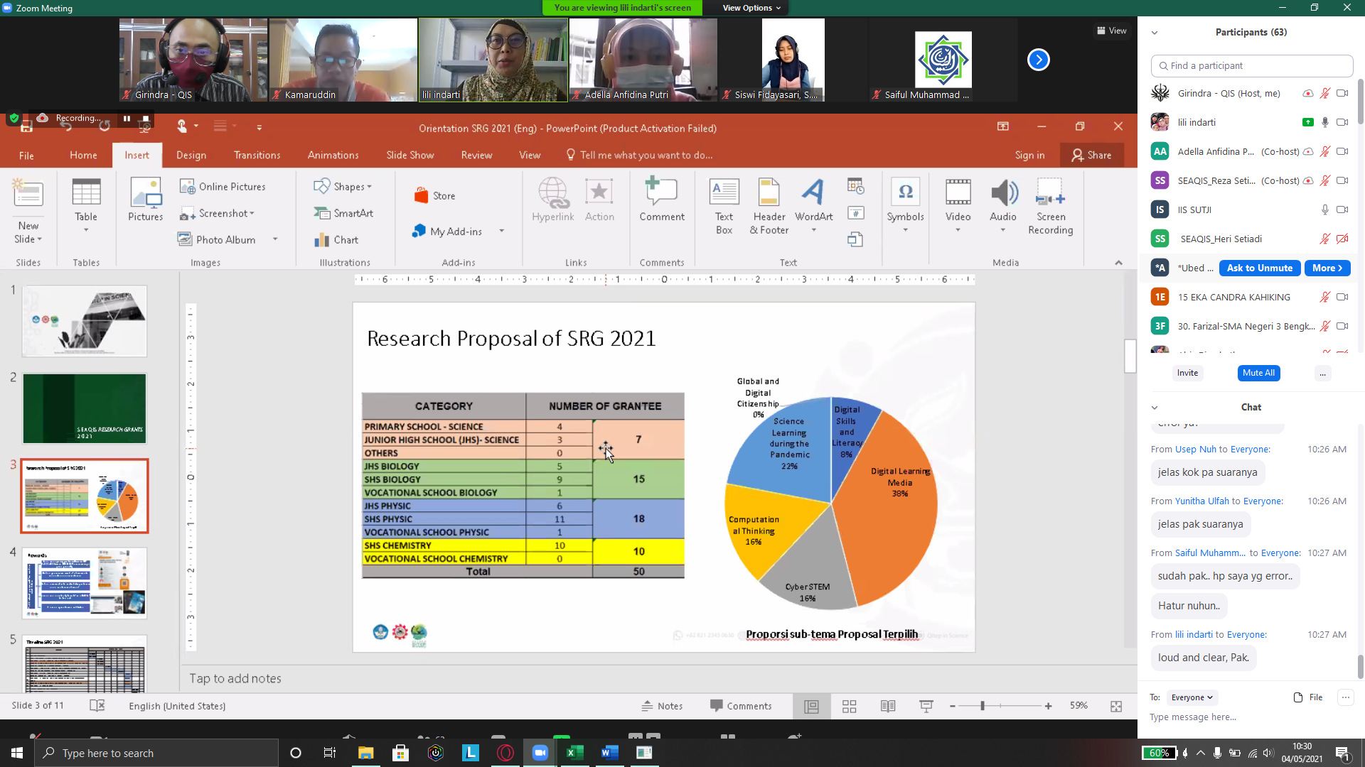This screenshot has height=767, width=1365.
Task: Switch to the Design ribbon tab
Action: click(191, 155)
